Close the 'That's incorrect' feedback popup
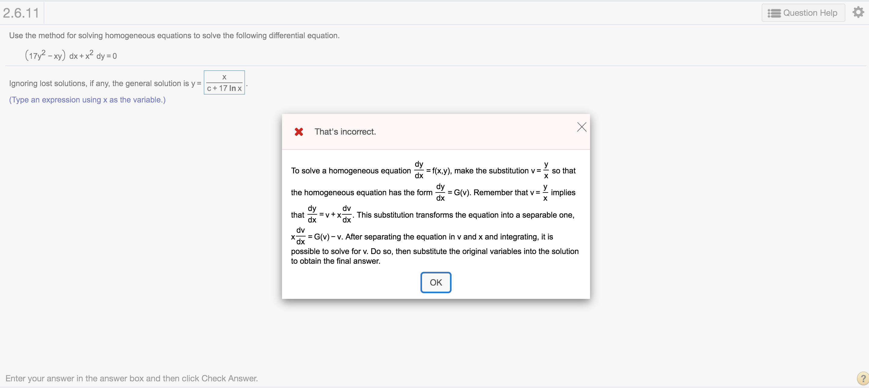This screenshot has width=869, height=388. click(582, 127)
